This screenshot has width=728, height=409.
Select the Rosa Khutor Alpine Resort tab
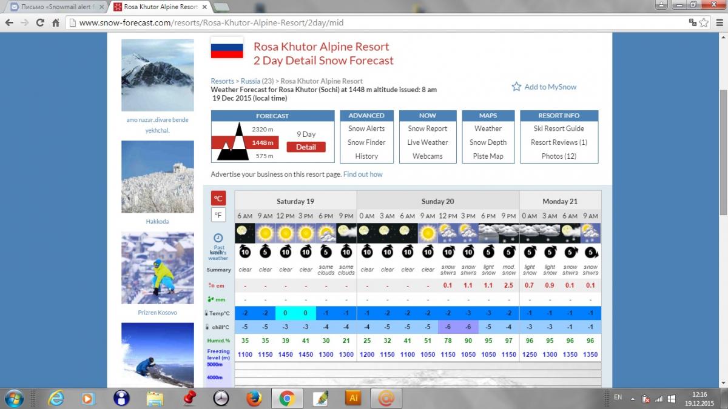point(160,7)
